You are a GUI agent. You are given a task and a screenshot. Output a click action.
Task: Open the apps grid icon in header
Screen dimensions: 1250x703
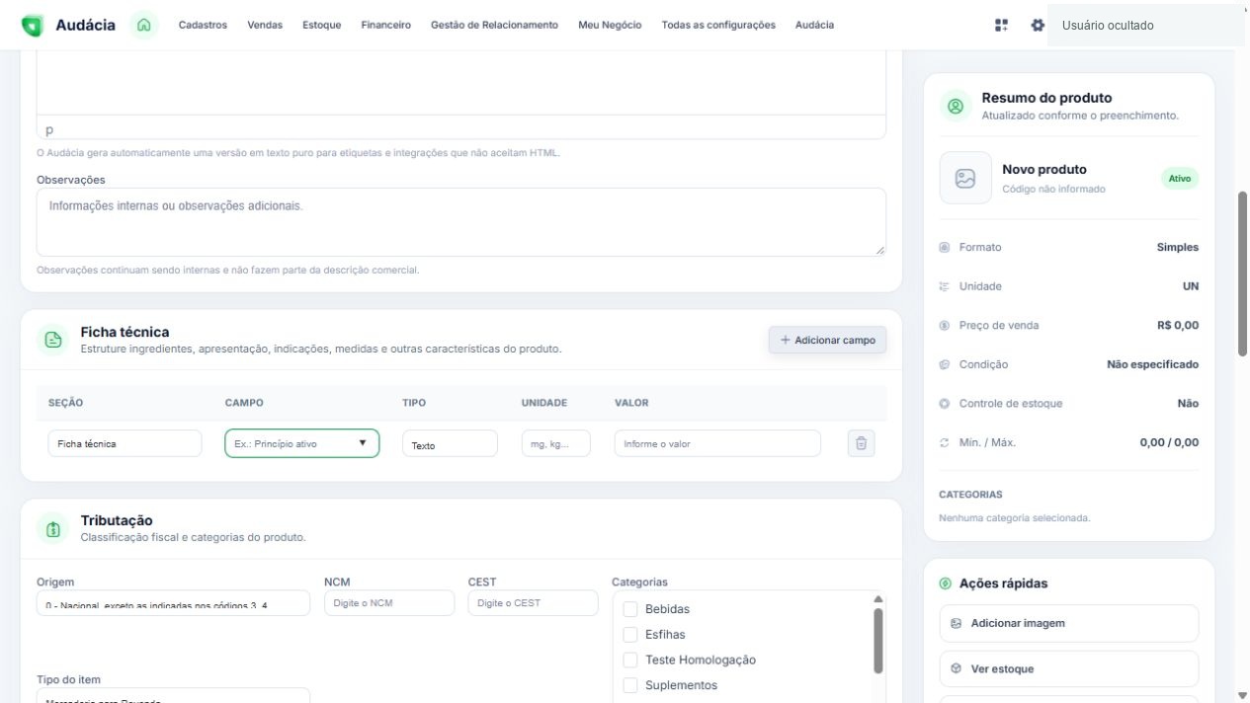pos(1001,26)
